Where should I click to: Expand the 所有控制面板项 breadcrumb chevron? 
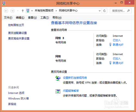coord(56,11)
